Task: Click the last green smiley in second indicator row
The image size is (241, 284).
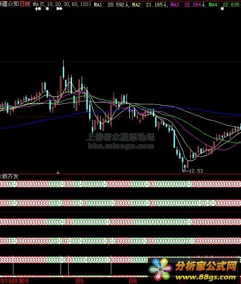Action: click(x=212, y=203)
